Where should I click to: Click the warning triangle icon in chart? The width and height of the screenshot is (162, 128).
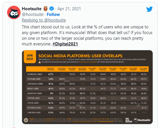(40, 62)
